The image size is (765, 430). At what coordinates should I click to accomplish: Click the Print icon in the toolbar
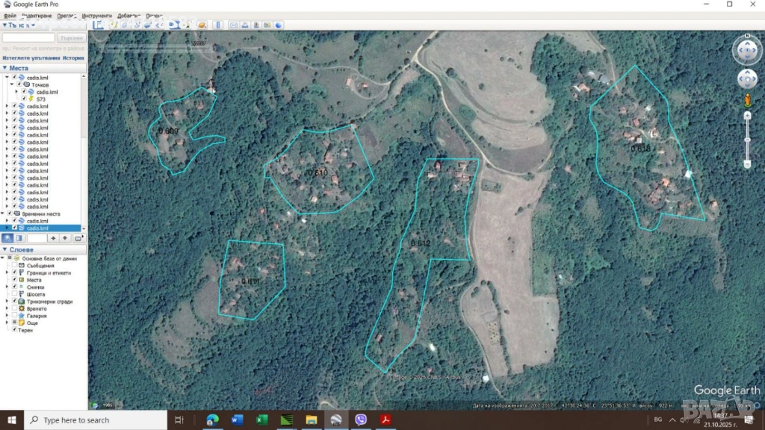click(x=244, y=25)
